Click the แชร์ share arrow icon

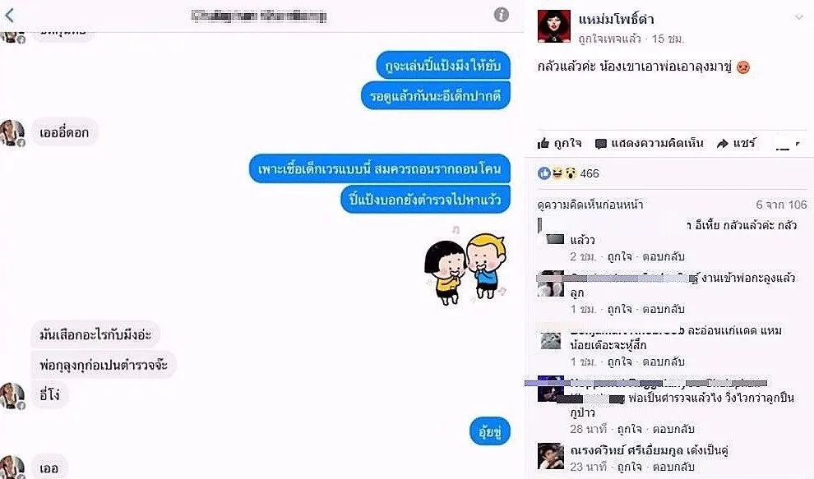pyautogui.click(x=722, y=144)
